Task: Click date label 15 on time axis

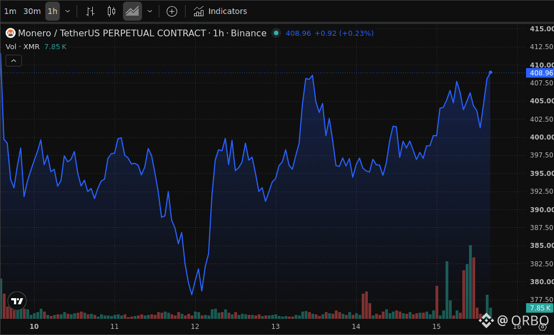Action: [x=437, y=327]
